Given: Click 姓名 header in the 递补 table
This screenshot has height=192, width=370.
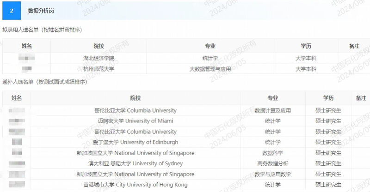Looking at the screenshot, I should click(17, 98).
